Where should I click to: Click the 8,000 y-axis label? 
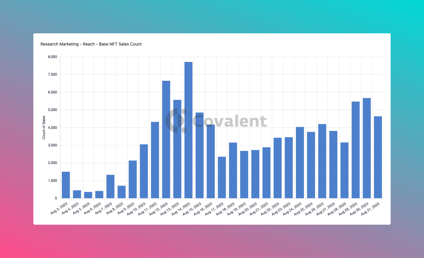52,57
